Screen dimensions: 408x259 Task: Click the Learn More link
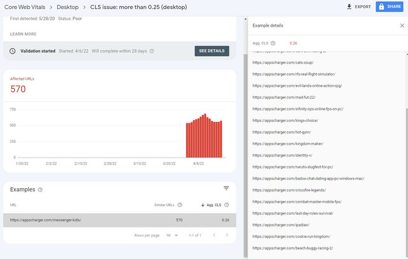point(23,34)
